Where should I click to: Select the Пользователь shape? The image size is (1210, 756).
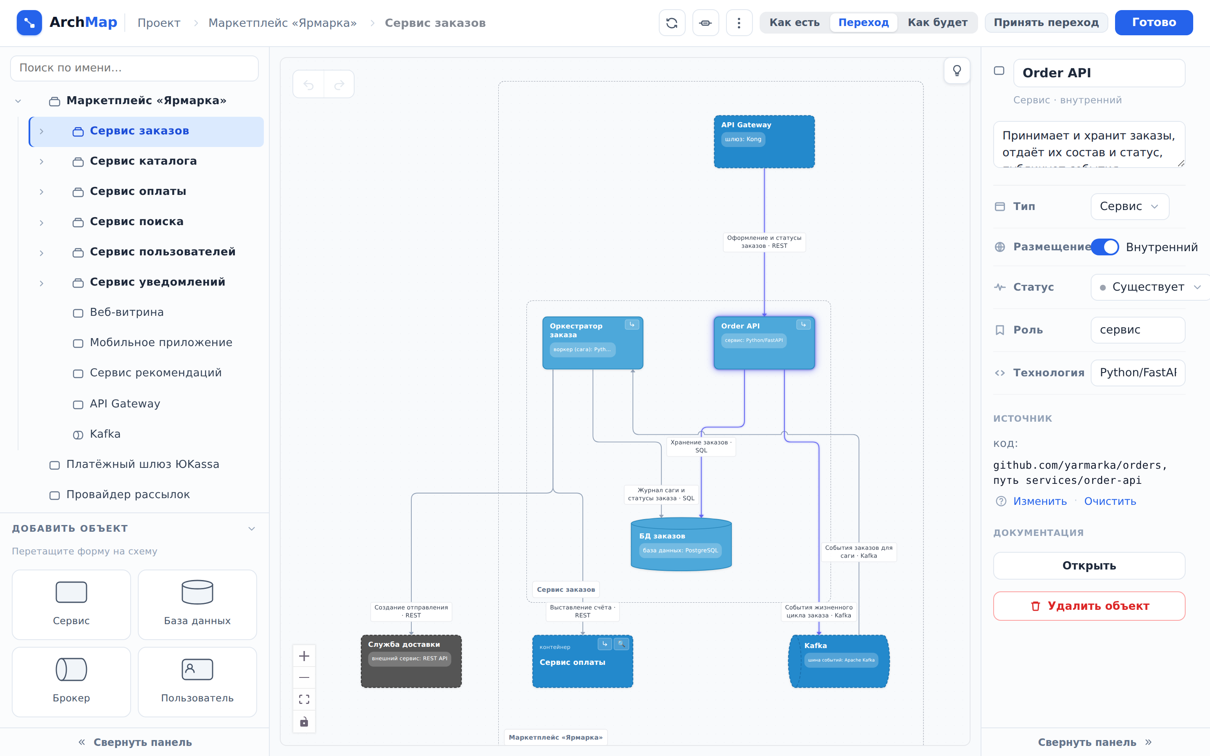pyautogui.click(x=197, y=682)
